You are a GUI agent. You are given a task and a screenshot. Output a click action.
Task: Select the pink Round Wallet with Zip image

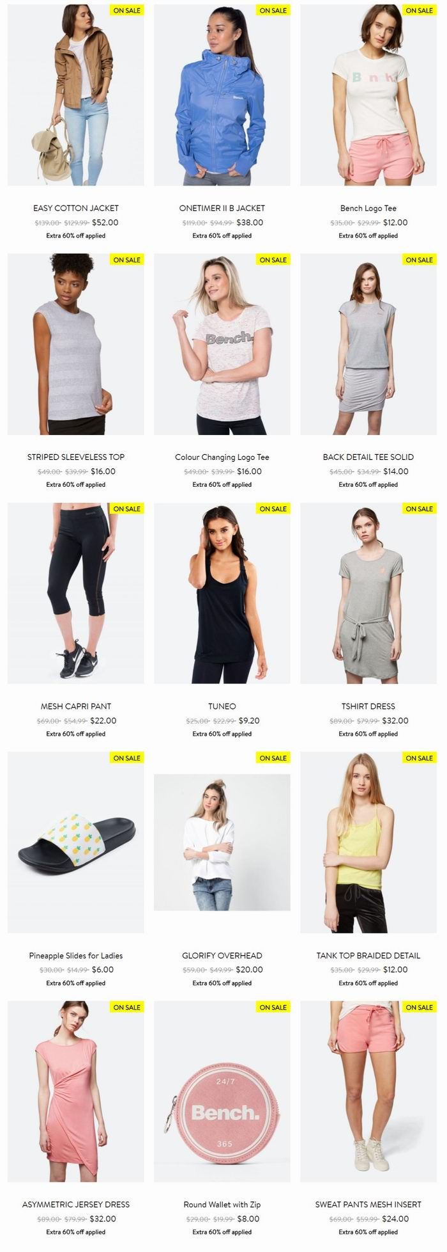pyautogui.click(x=222, y=1091)
